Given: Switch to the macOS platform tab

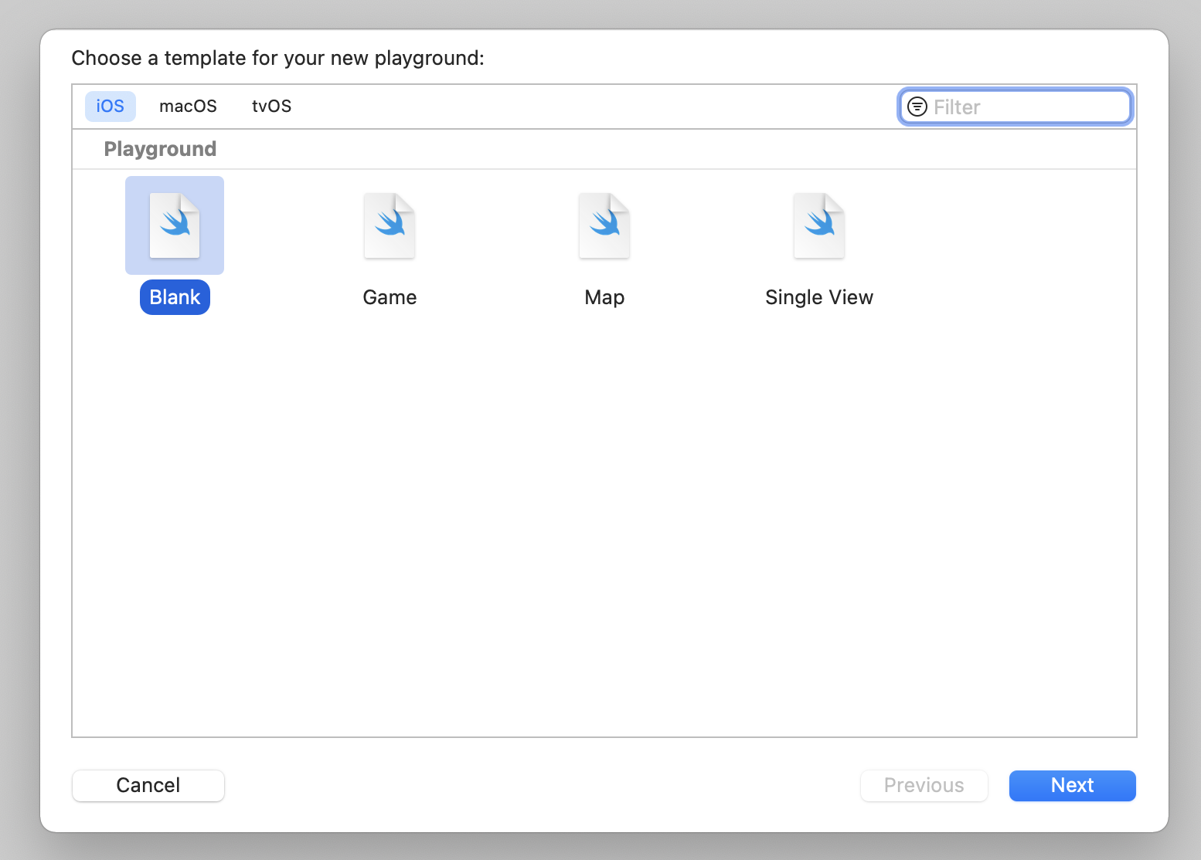Looking at the screenshot, I should coord(188,107).
